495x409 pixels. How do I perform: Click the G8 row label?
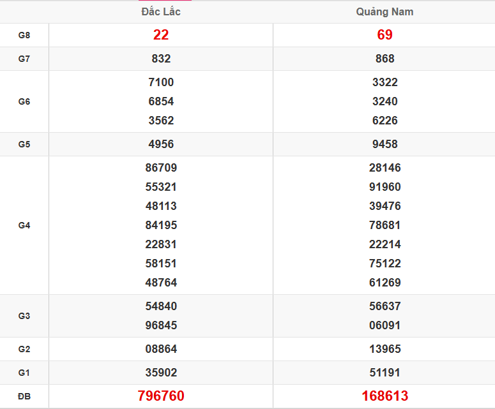[24, 35]
